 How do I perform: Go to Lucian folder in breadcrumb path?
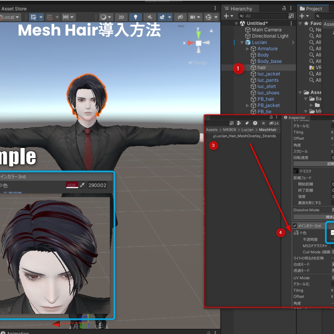point(247,130)
